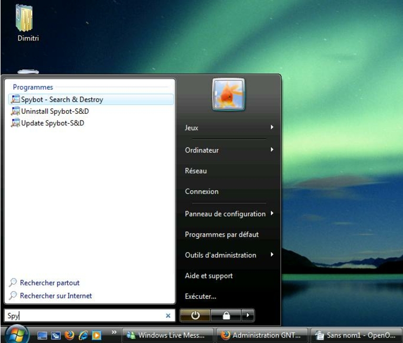
Task: Click Show Desktop quick launch icon
Action: click(42, 335)
